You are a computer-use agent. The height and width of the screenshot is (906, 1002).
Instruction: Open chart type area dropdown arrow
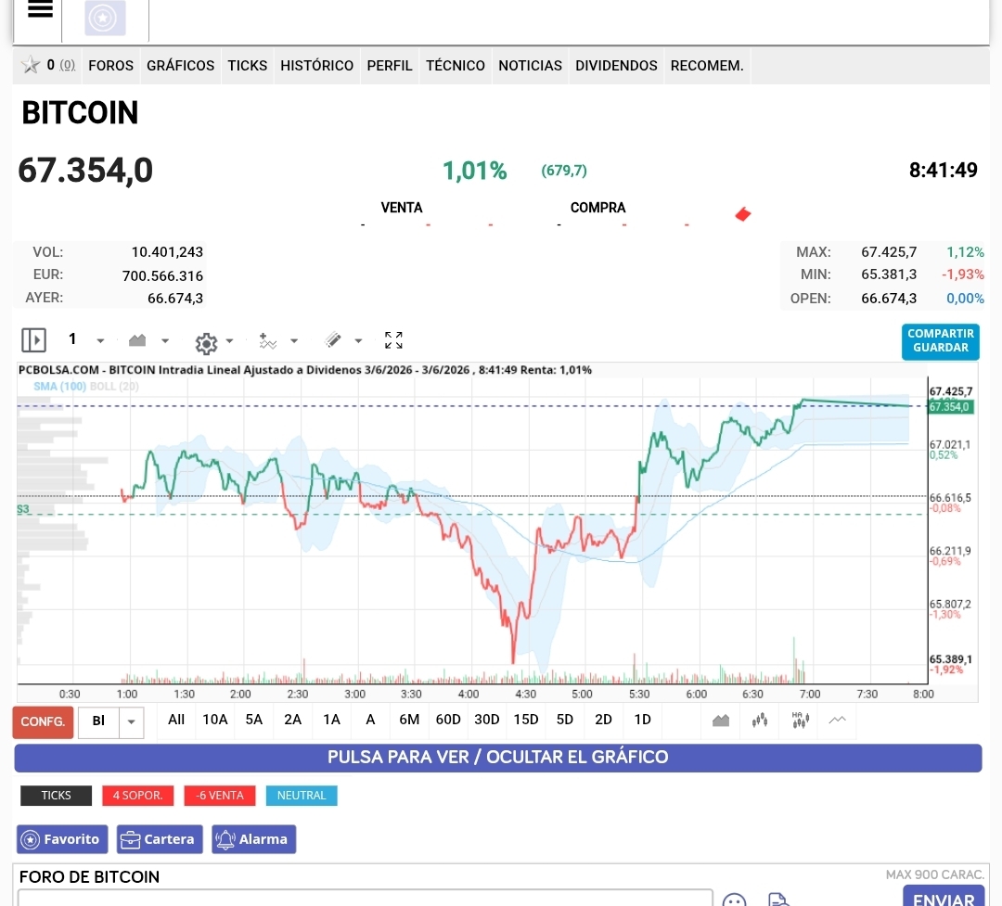pyautogui.click(x=165, y=340)
